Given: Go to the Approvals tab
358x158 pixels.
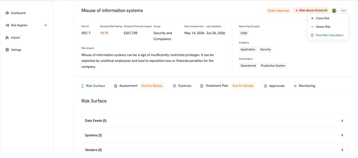Looking at the screenshot, I should click(274, 86).
